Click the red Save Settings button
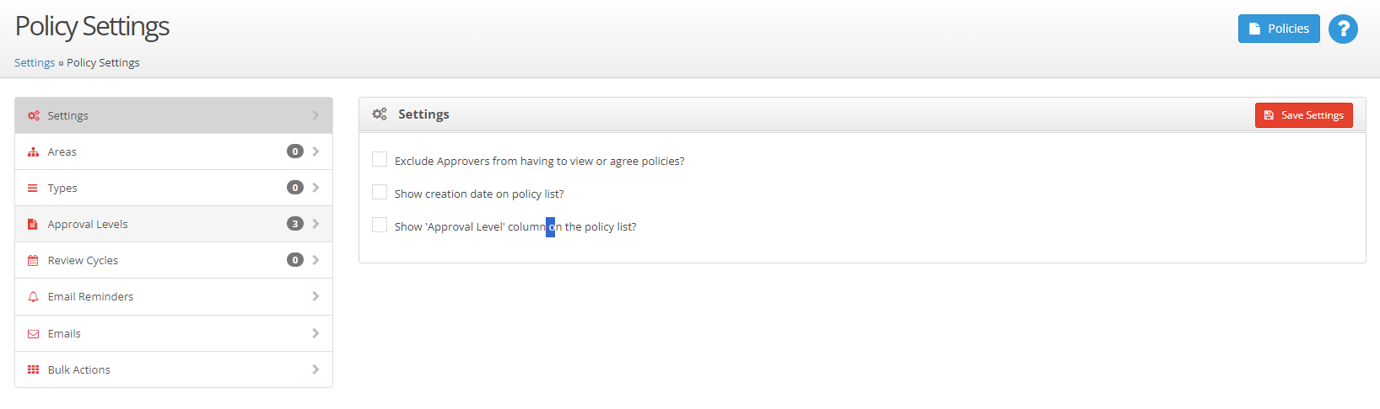The height and width of the screenshot is (409, 1380). pos(1303,115)
